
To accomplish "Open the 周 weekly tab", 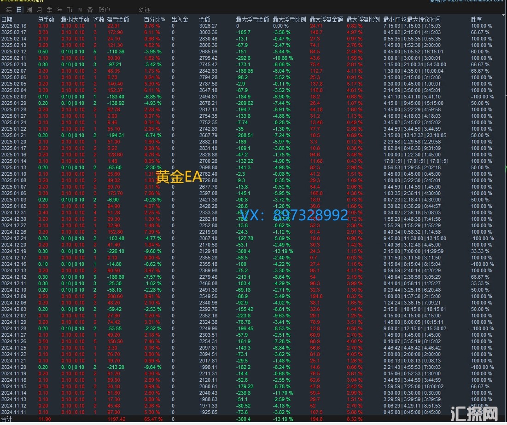I will tap(29, 10).
